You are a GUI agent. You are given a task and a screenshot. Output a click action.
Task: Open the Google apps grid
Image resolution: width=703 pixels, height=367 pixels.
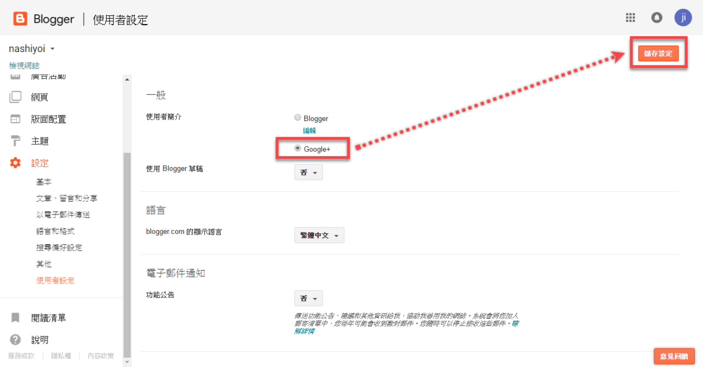coord(630,18)
